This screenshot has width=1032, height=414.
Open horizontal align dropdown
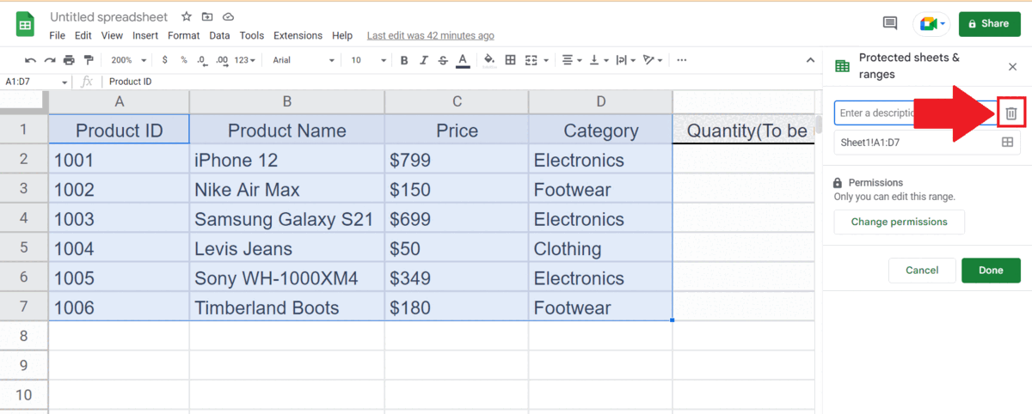[572, 60]
